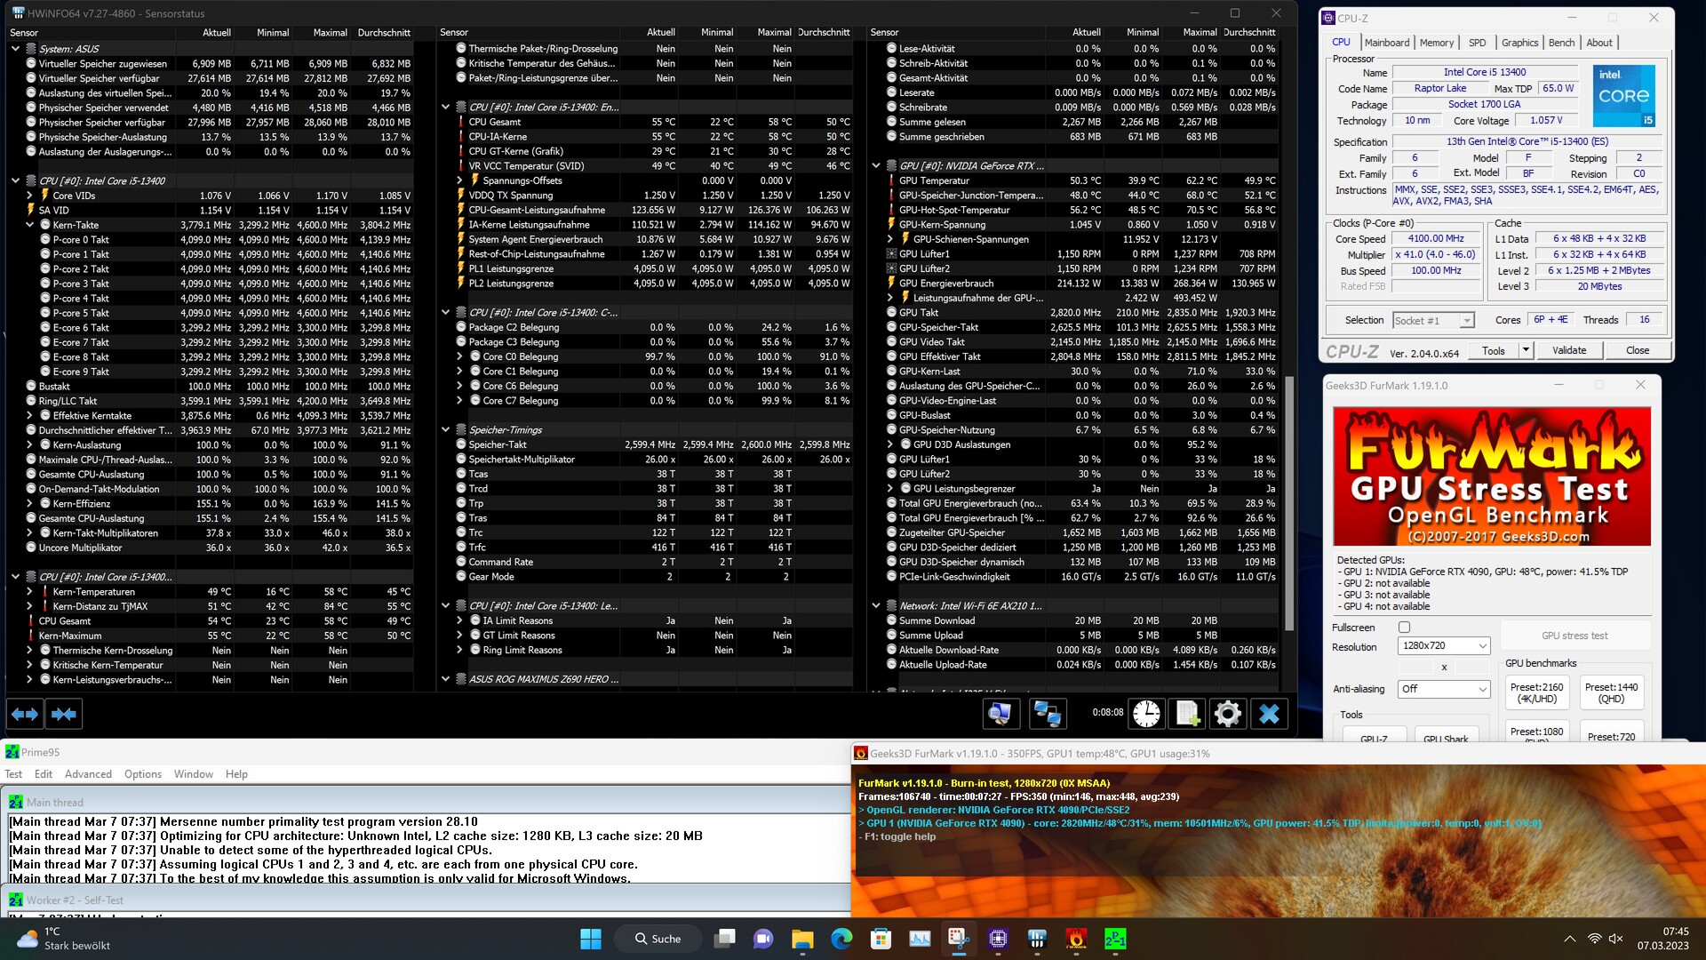The width and height of the screenshot is (1706, 960).
Task: Switch to Prime95 taskbar icon
Action: click(x=1115, y=939)
